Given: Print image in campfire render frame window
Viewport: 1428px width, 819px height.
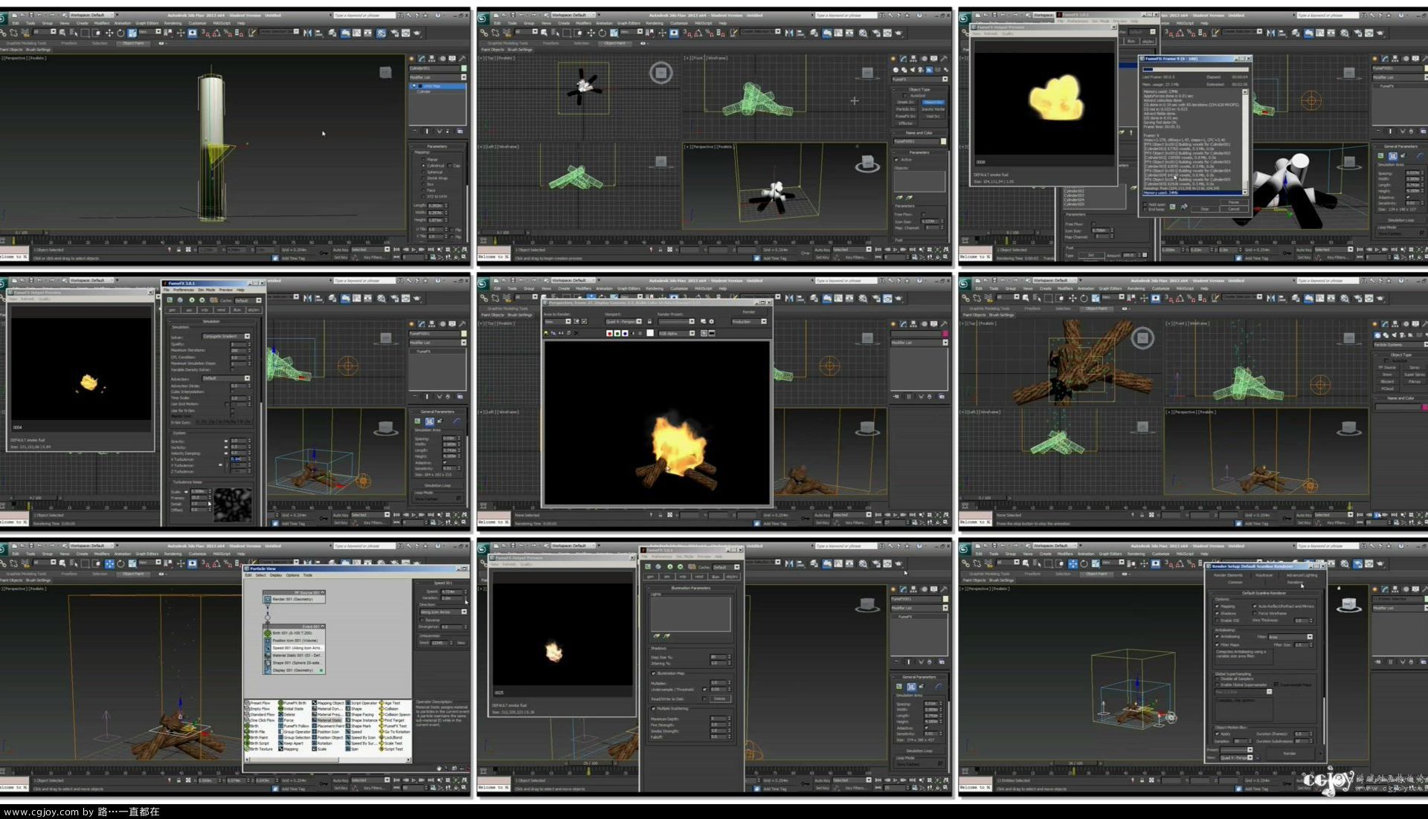Looking at the screenshot, I should (569, 333).
